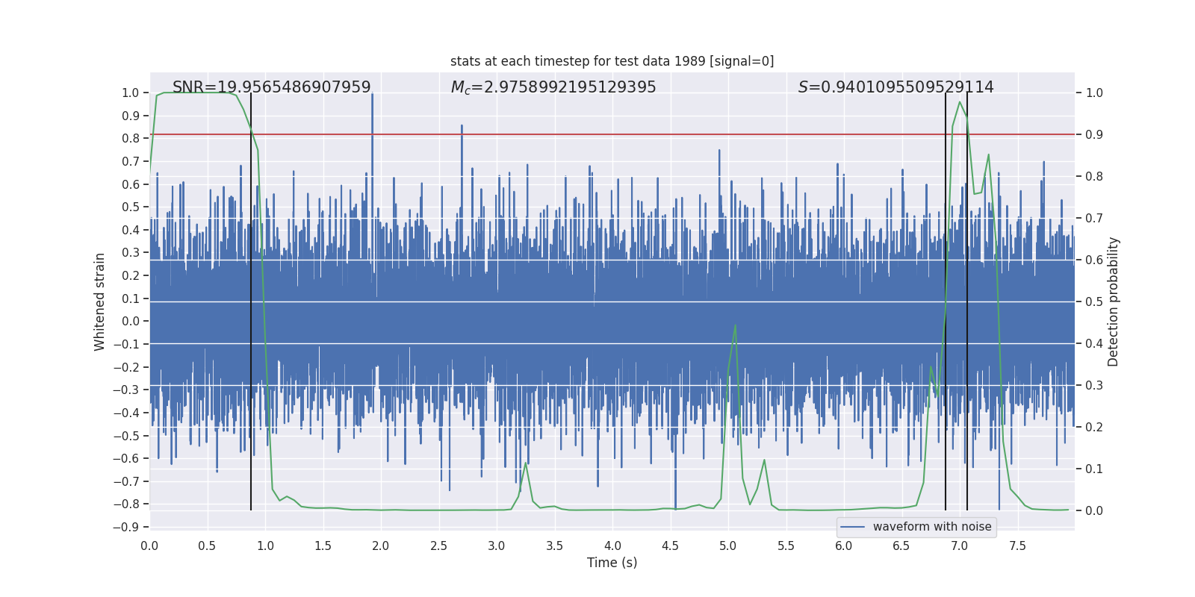The image size is (1195, 597).
Task: Click the 'Time (s)' x-axis label
Action: (x=612, y=563)
